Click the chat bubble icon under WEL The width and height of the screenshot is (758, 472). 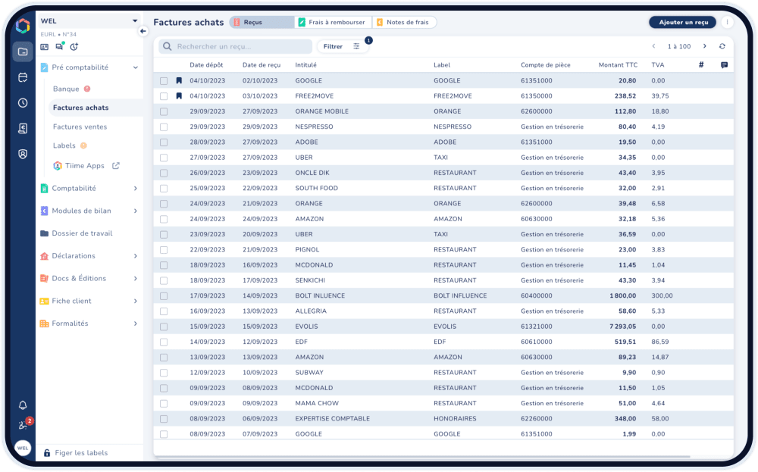click(59, 46)
